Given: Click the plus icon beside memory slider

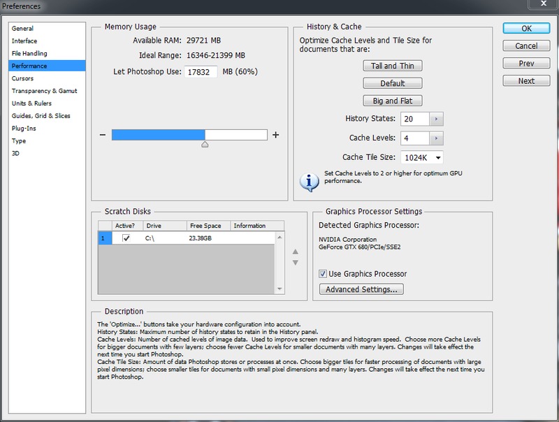Looking at the screenshot, I should pyautogui.click(x=275, y=135).
